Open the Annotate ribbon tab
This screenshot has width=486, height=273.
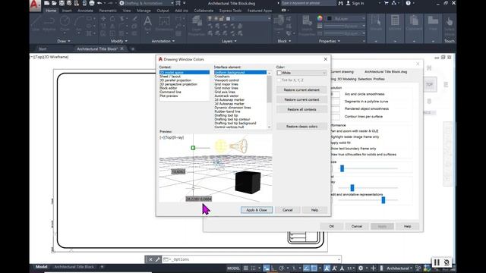click(85, 11)
